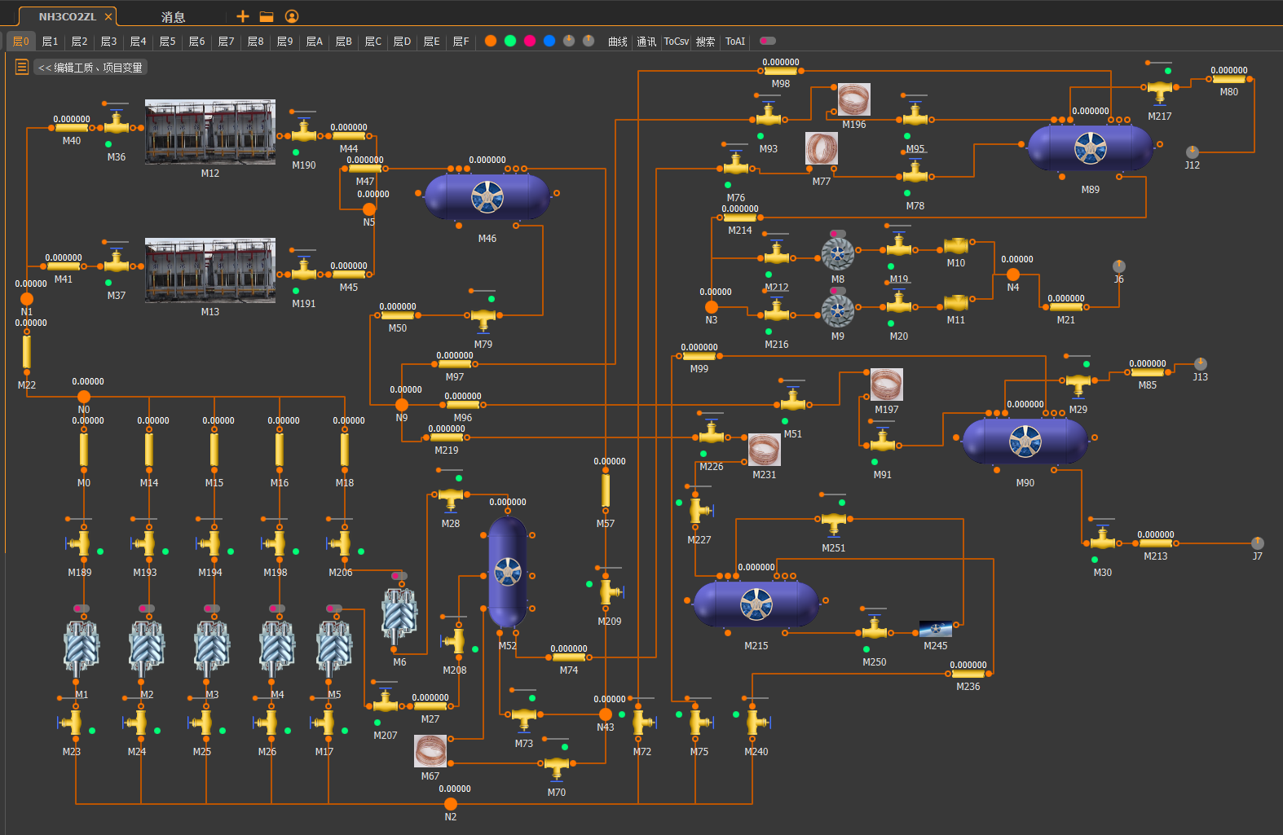Open the 消息 tab
Viewport: 1283px width, 835px height.
point(173,17)
